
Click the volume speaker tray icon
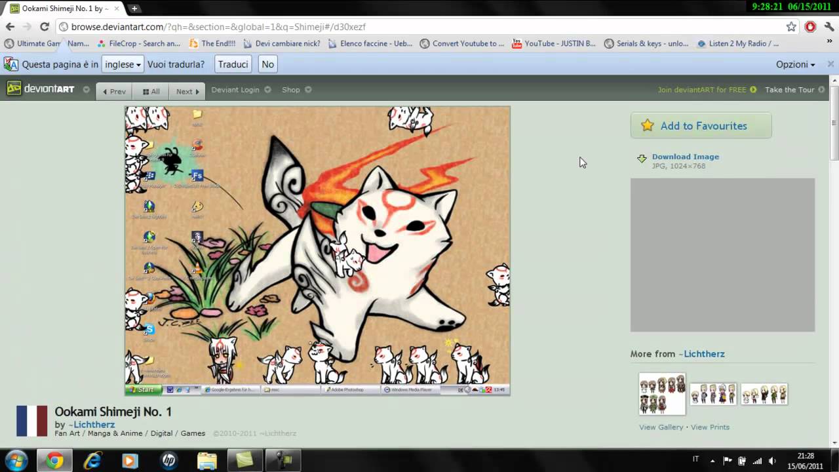tap(772, 461)
